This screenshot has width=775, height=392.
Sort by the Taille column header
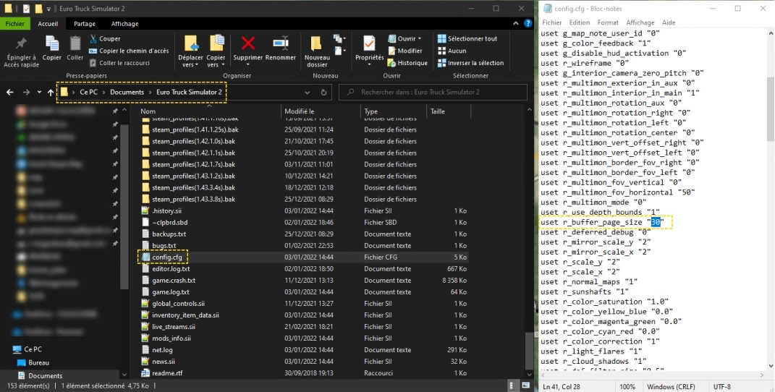[437, 111]
